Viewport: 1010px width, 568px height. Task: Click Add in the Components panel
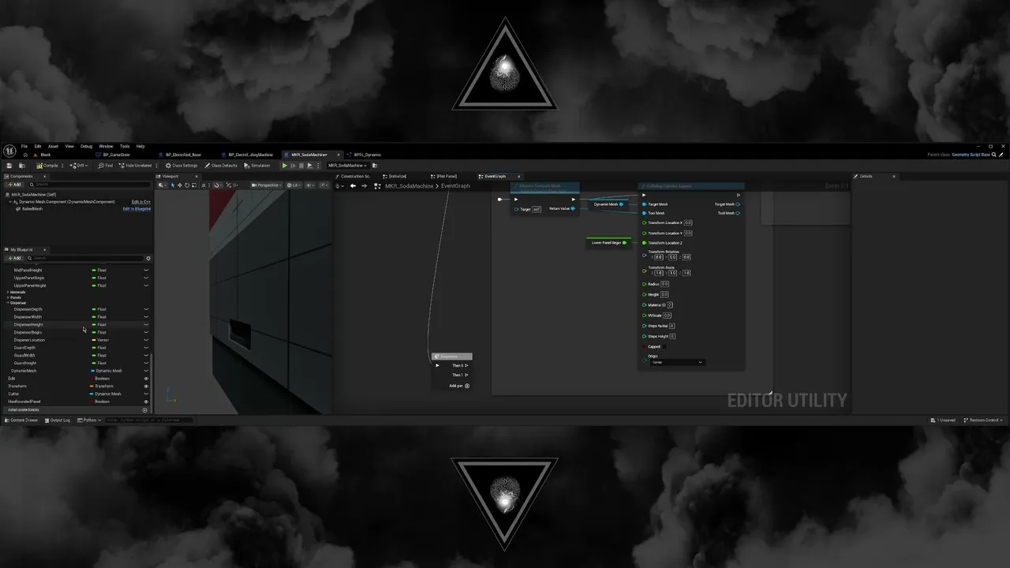tap(14, 185)
